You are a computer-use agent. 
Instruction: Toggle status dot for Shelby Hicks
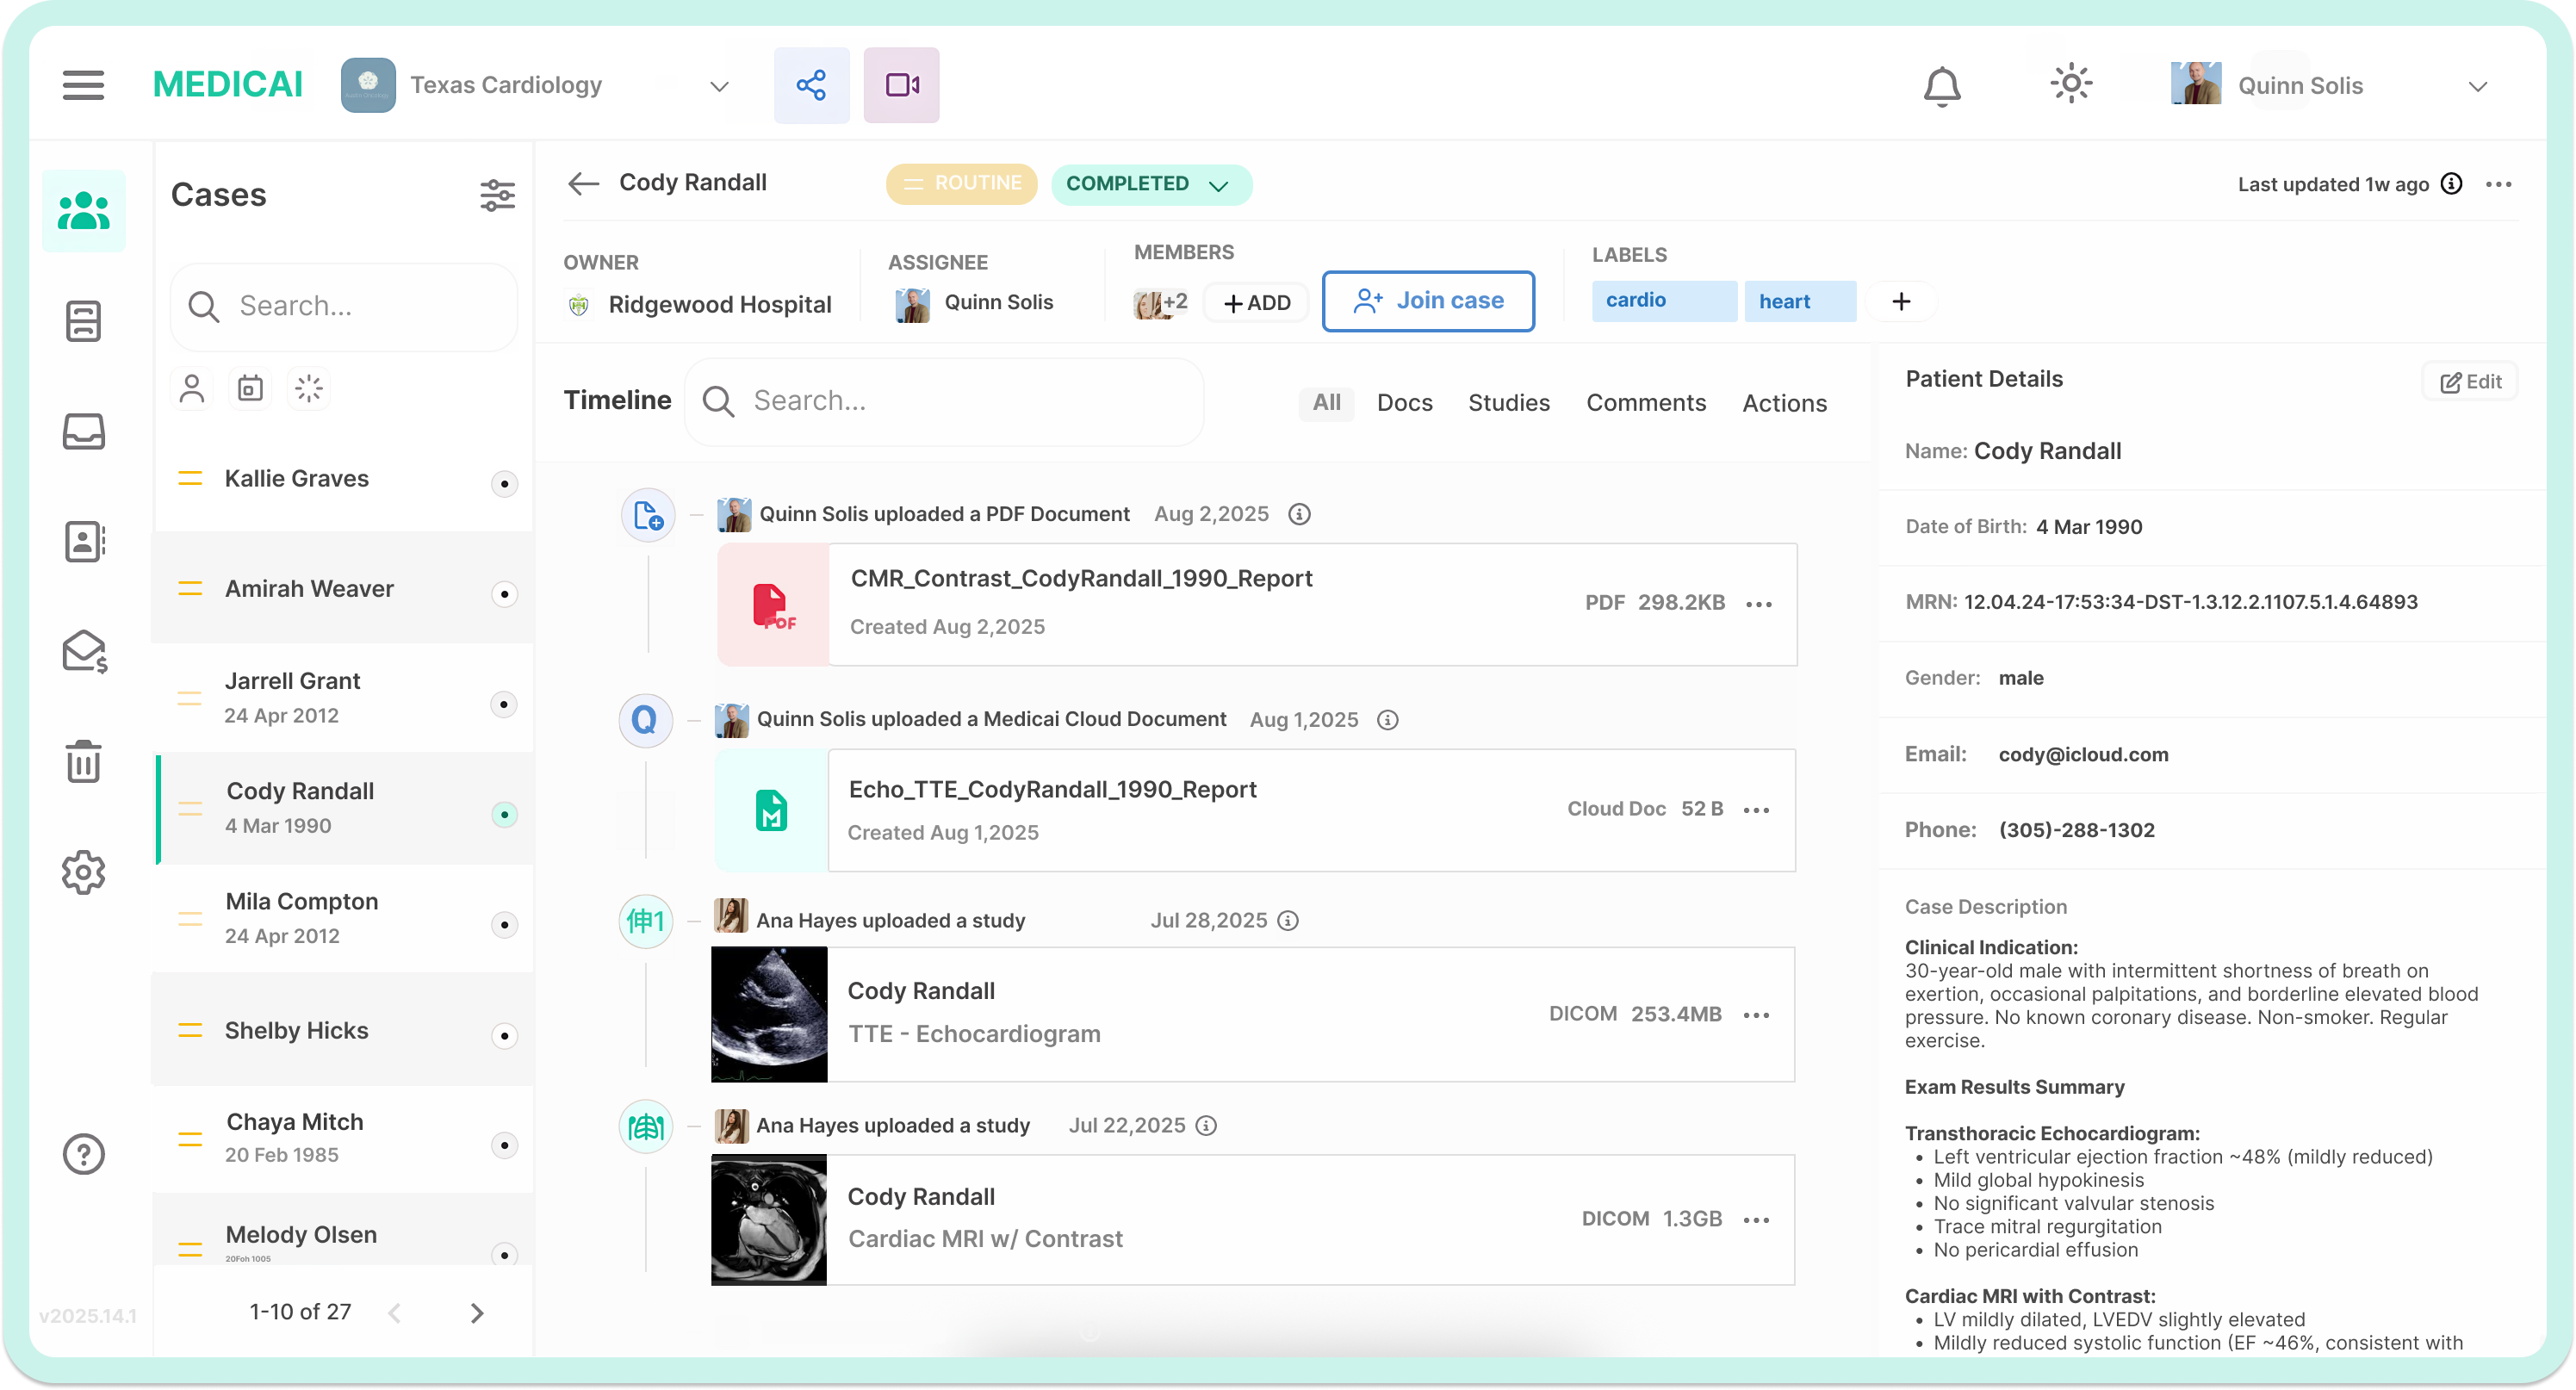[504, 1035]
